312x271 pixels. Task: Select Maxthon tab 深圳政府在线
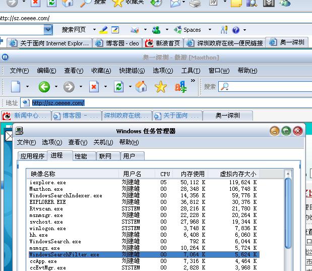[x=127, y=116]
